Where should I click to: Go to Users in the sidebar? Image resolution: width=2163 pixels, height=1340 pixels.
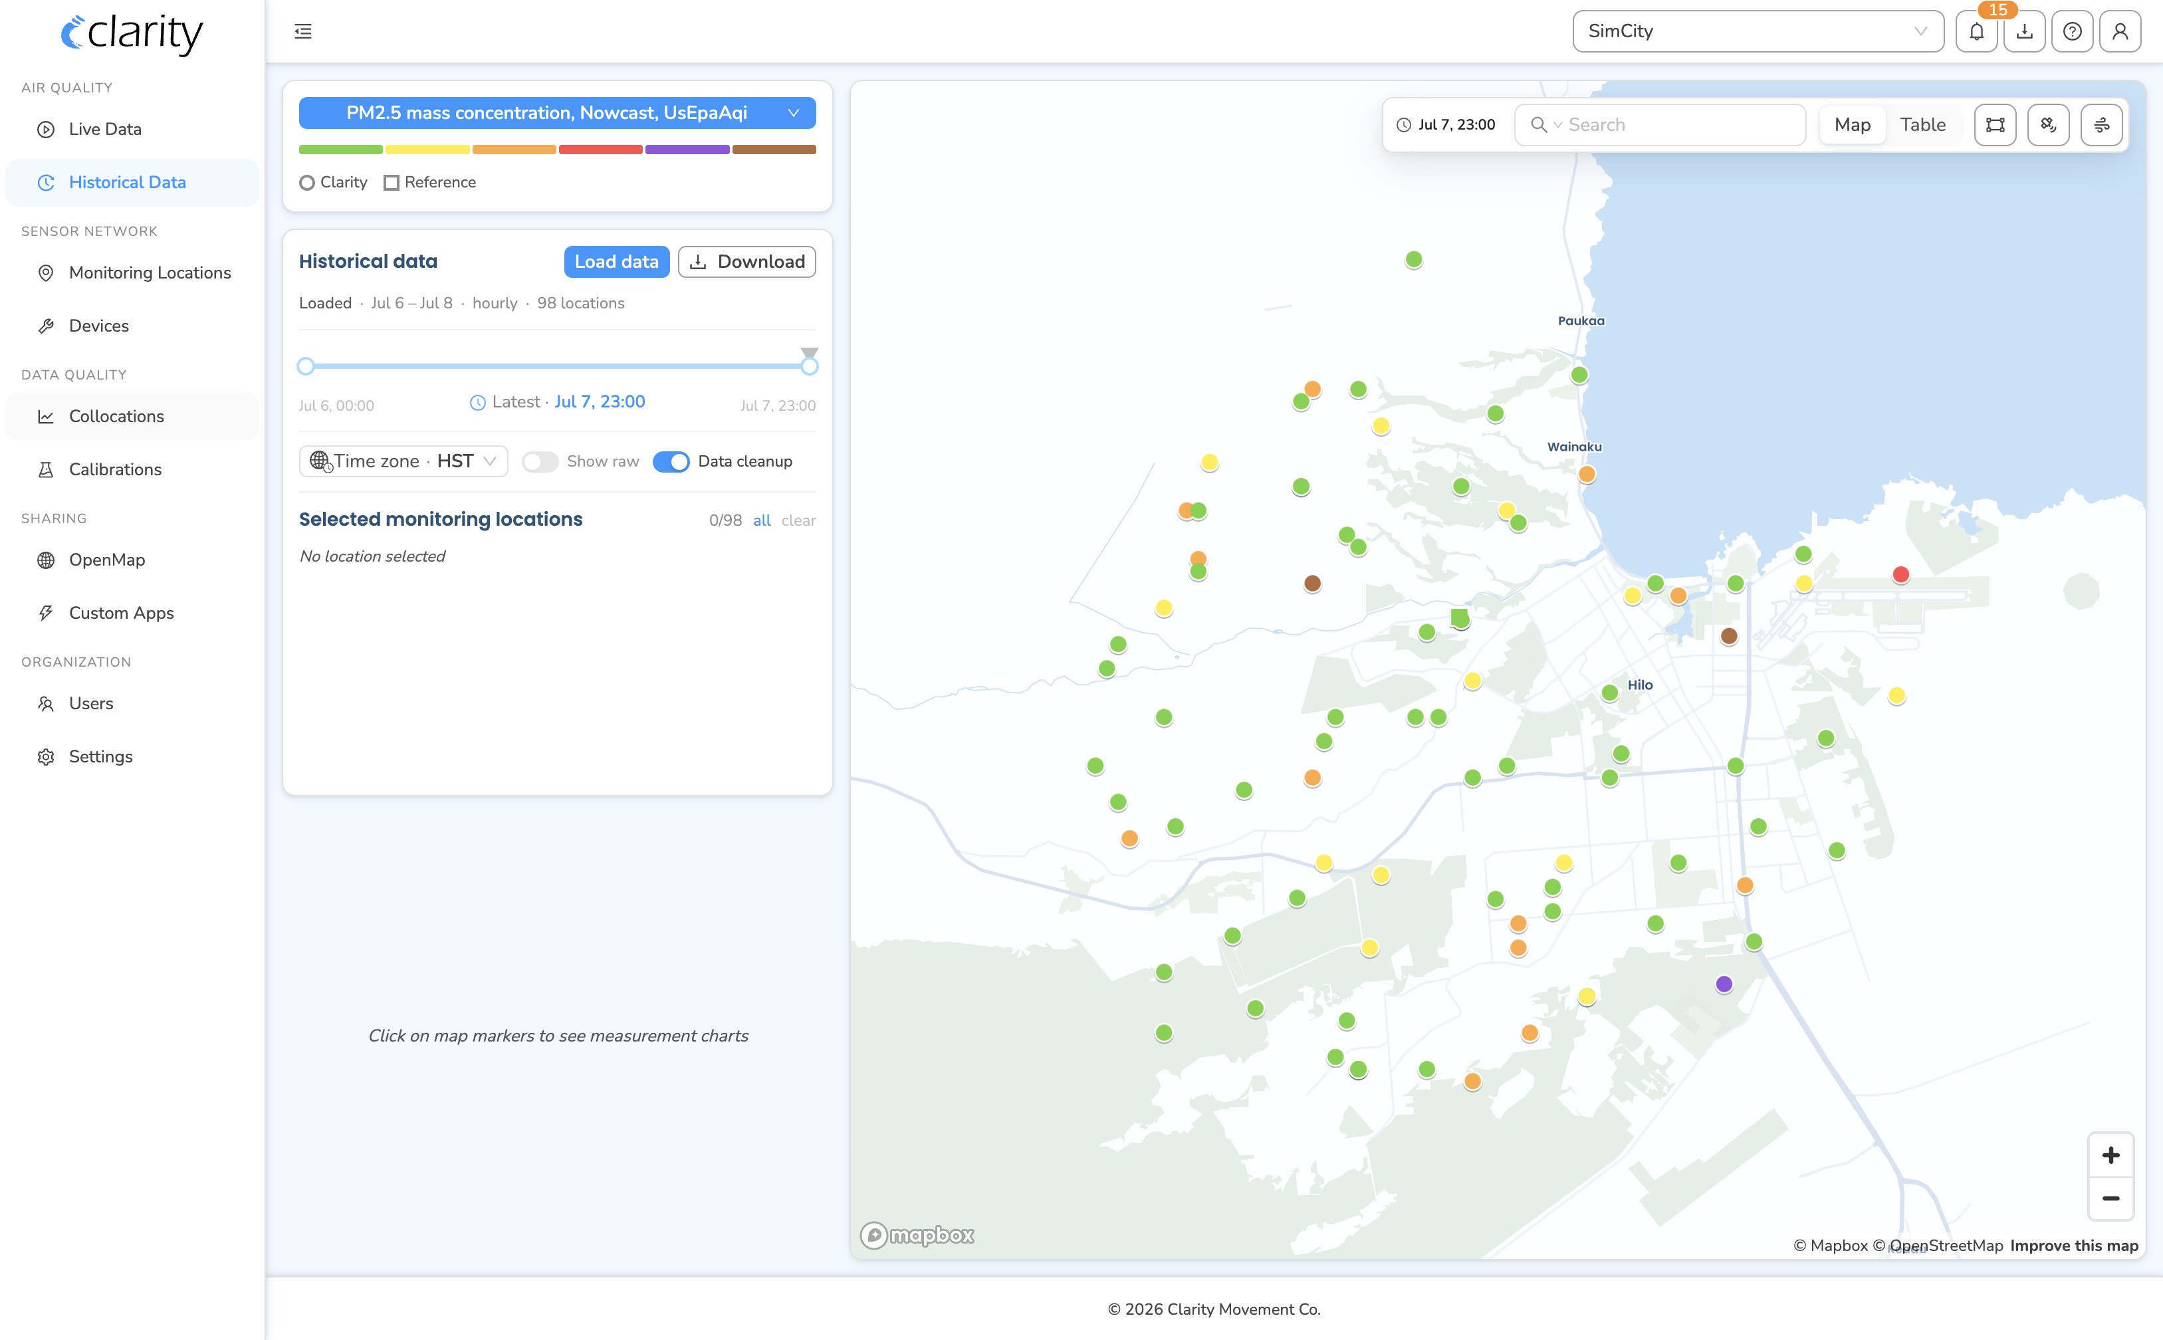[132, 704]
